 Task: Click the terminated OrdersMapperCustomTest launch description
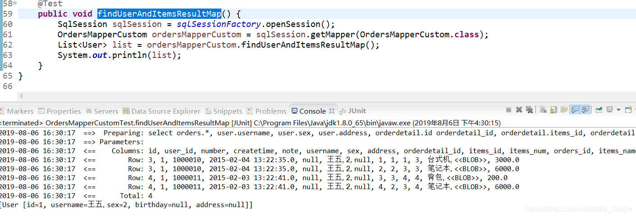[x=250, y=123]
